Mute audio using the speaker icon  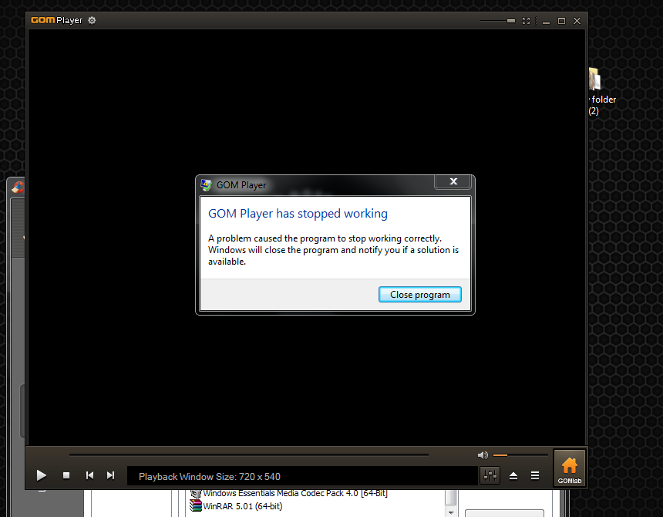click(x=483, y=455)
